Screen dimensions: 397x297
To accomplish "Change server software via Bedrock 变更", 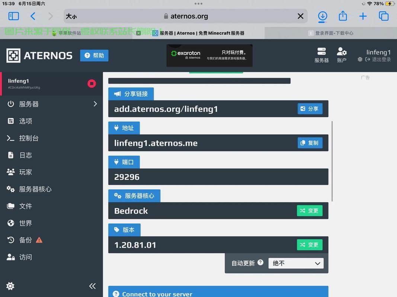I will pyautogui.click(x=310, y=210).
